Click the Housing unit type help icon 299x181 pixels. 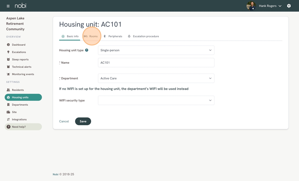pyautogui.click(x=87, y=50)
